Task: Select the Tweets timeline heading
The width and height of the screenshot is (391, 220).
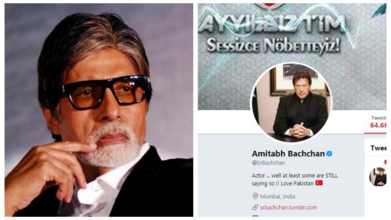Action: 378,148
